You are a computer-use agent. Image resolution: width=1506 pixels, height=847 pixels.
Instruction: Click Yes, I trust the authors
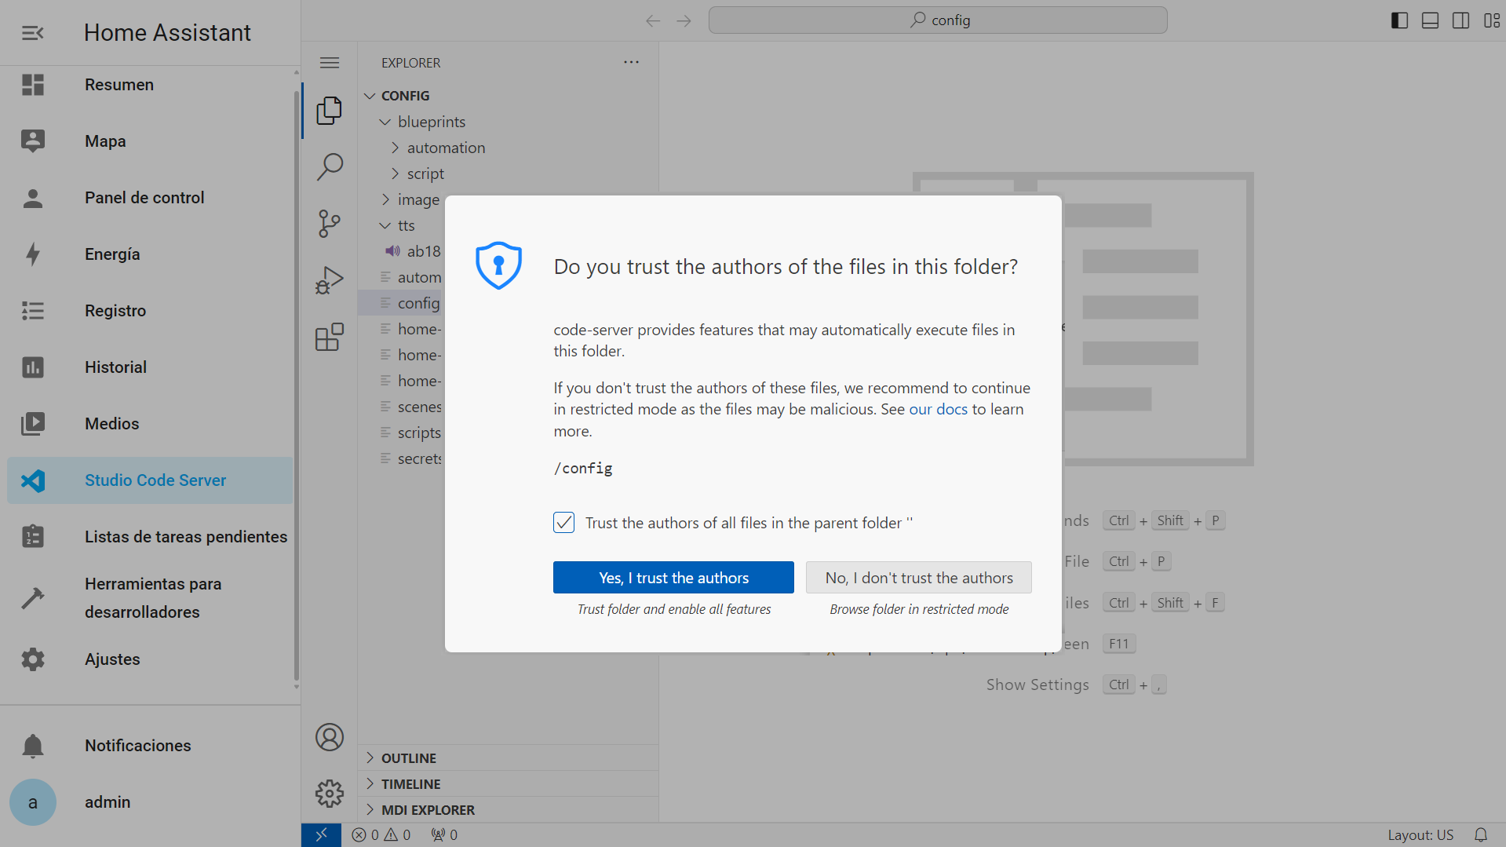click(673, 578)
